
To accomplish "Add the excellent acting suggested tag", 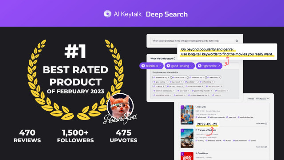I will [x=197, y=77].
